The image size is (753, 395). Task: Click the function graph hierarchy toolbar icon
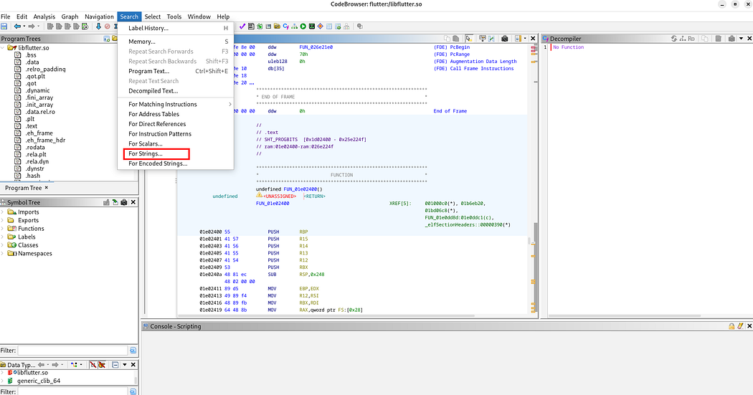point(294,27)
